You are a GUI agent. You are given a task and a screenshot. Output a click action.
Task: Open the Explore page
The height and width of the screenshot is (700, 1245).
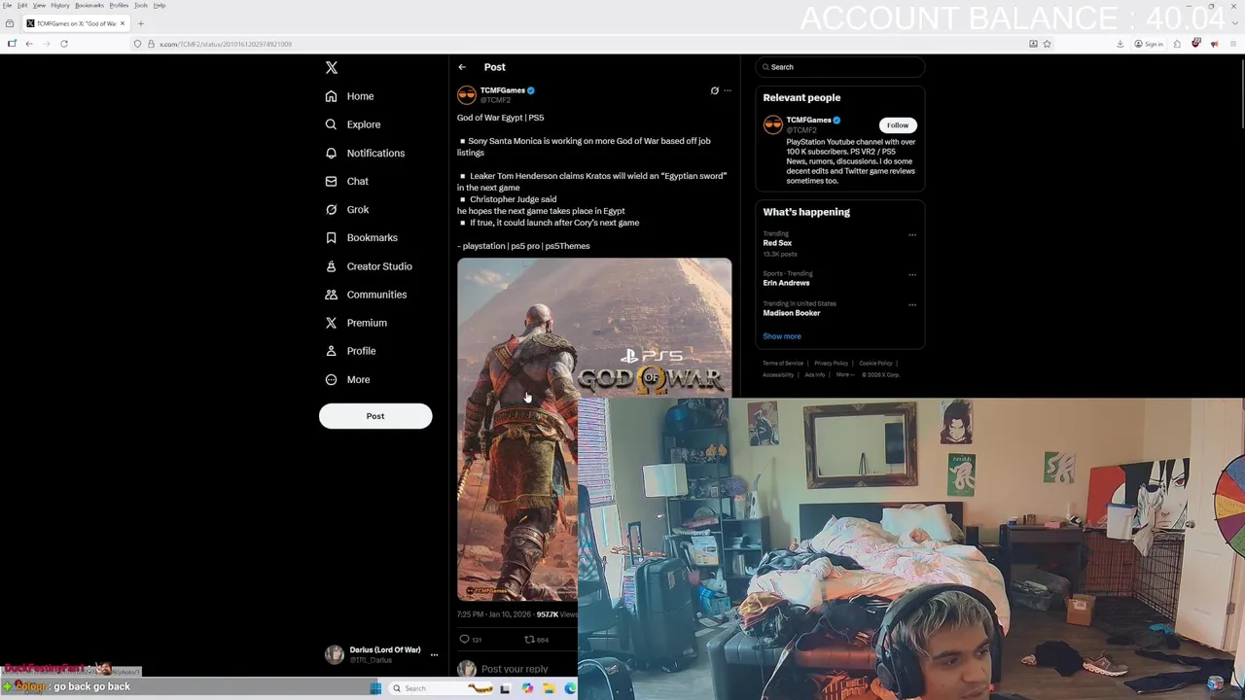click(353, 124)
